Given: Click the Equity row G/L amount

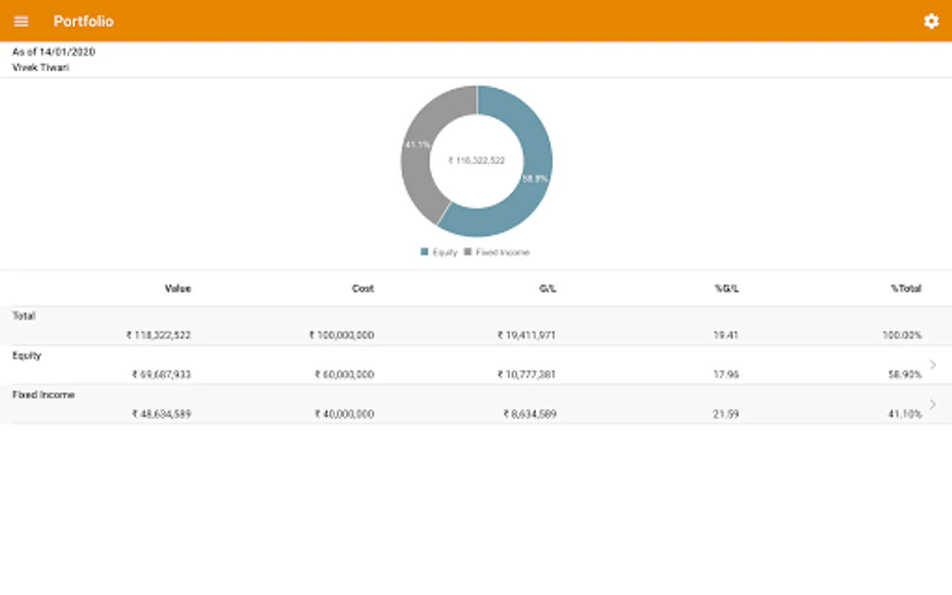Looking at the screenshot, I should 527,374.
